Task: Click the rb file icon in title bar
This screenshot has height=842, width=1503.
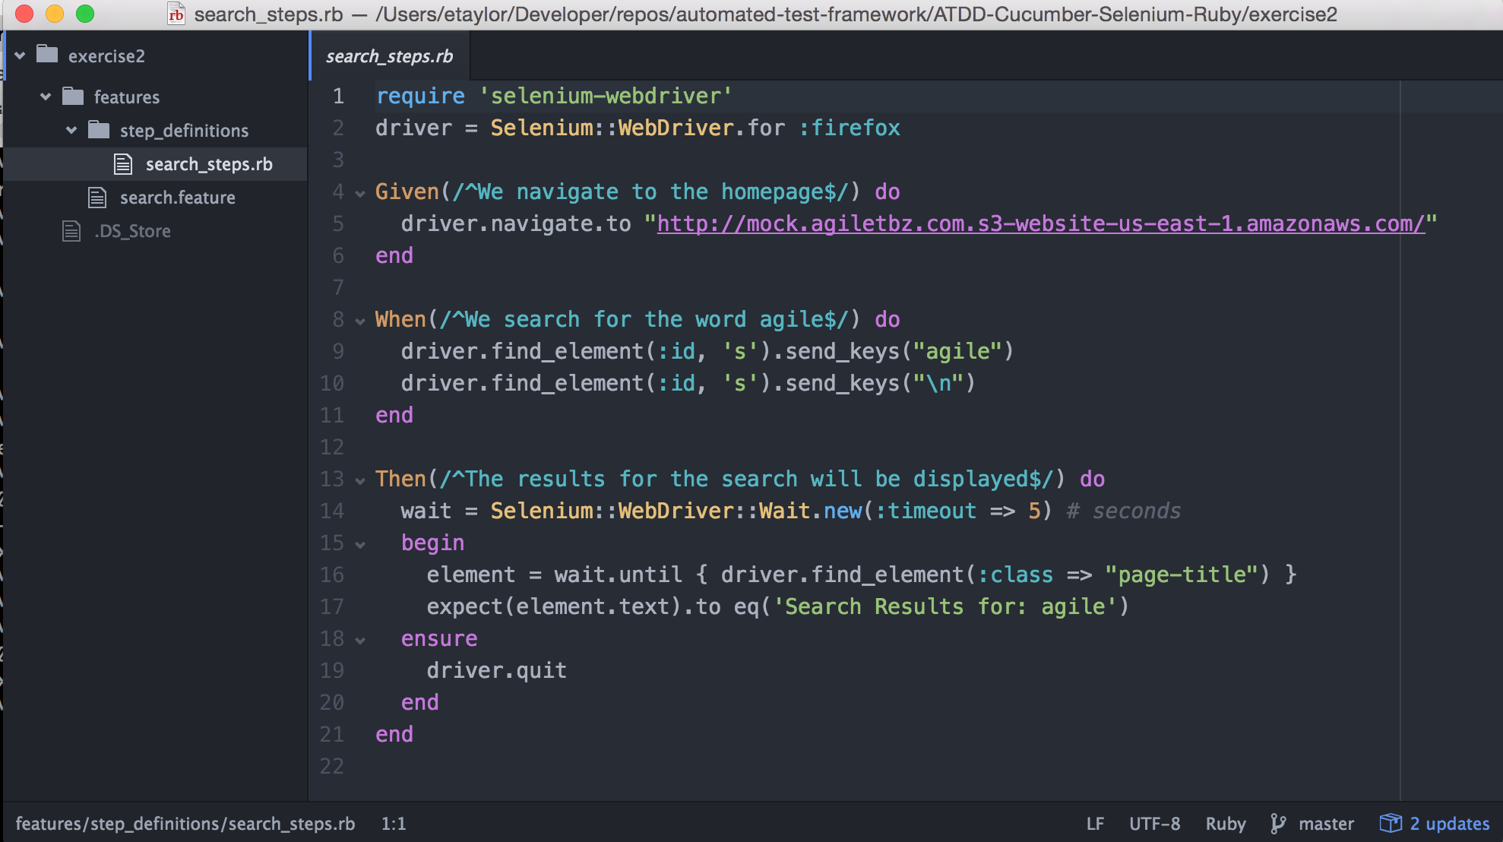Action: [176, 14]
